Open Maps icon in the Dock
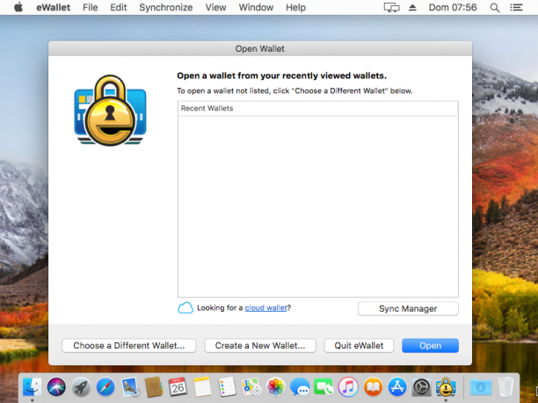This screenshot has height=403, width=538. 251,387
